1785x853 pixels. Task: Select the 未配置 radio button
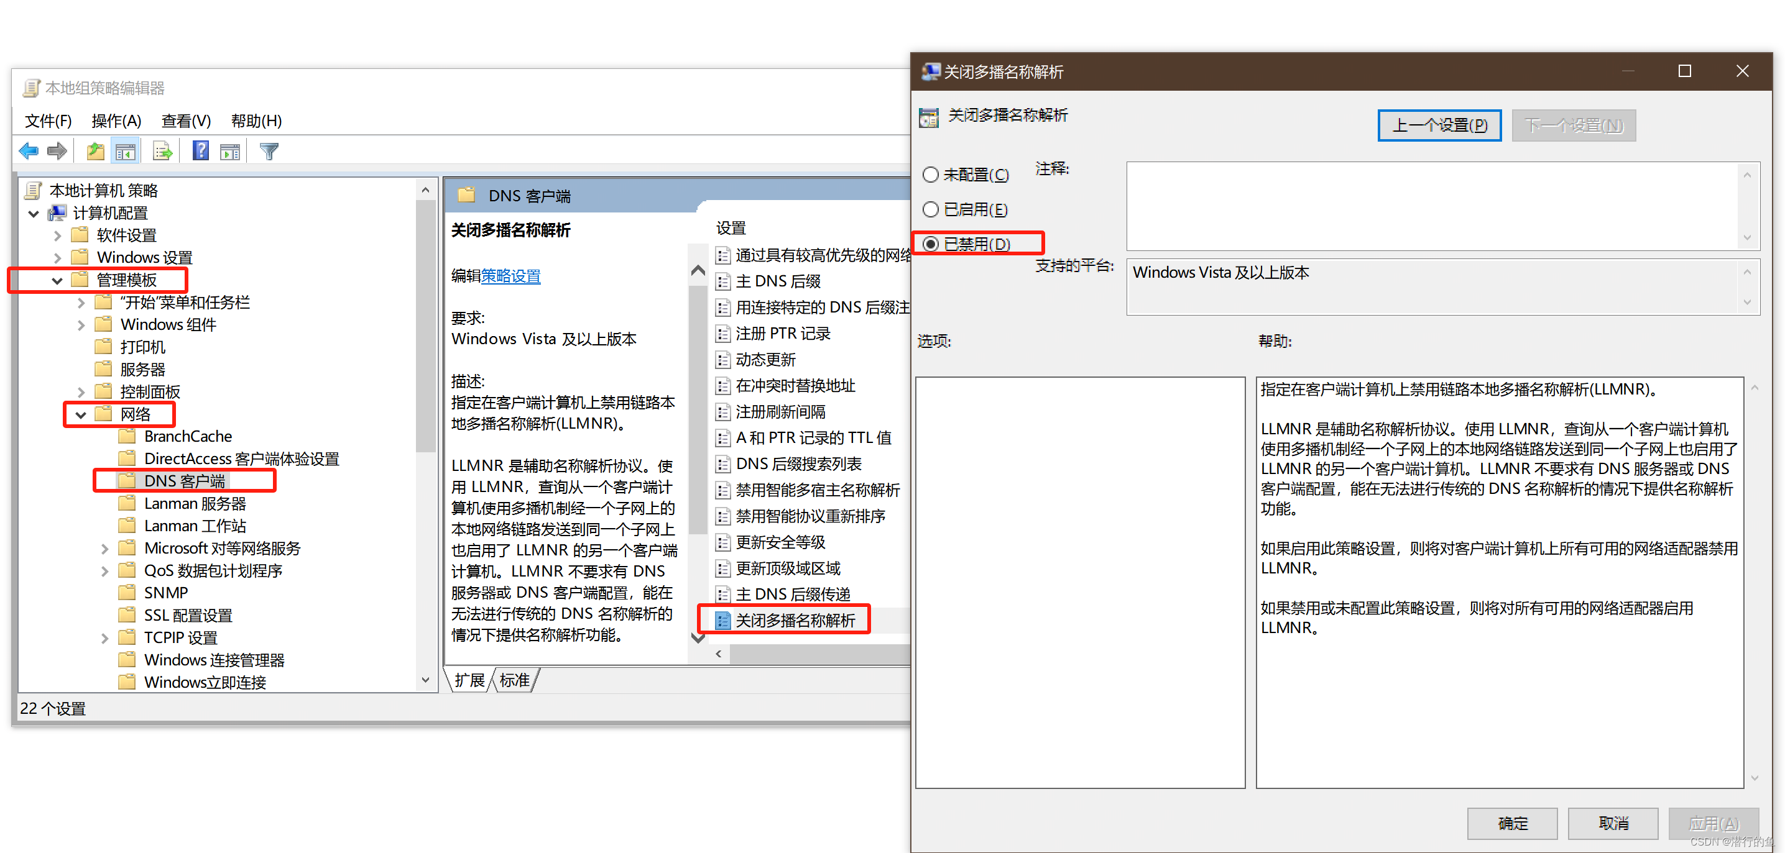click(931, 175)
